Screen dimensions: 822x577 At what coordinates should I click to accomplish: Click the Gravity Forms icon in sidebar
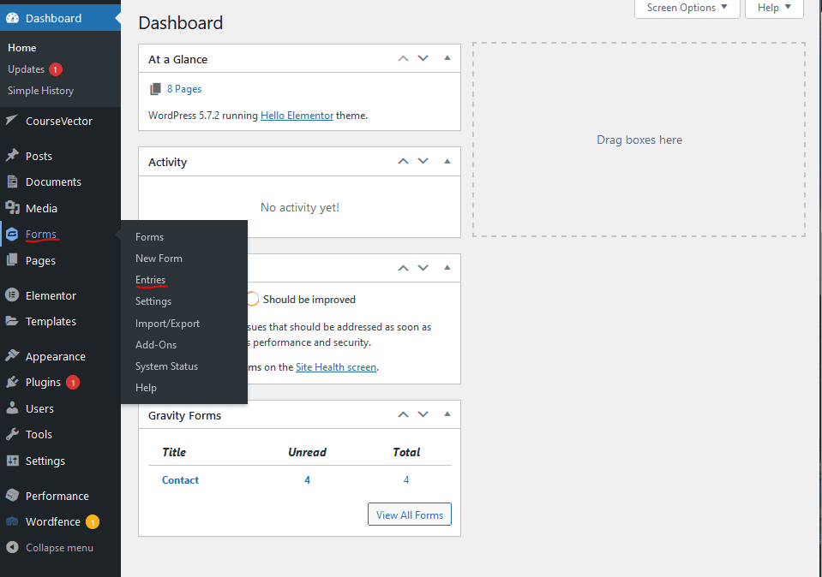12,234
